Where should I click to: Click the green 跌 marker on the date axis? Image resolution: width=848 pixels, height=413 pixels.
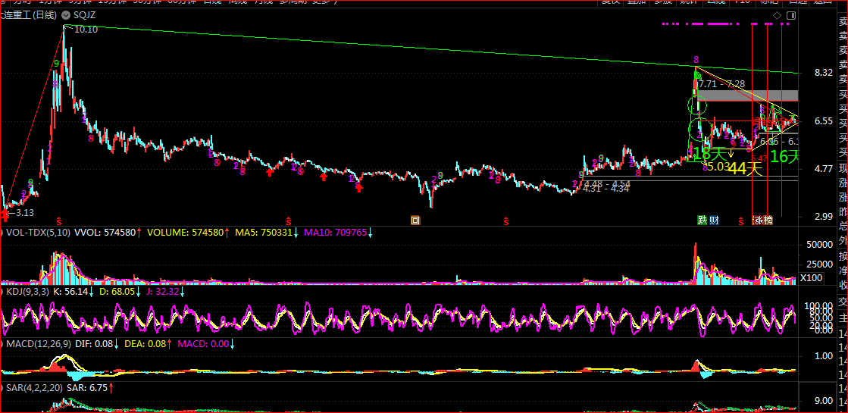702,220
